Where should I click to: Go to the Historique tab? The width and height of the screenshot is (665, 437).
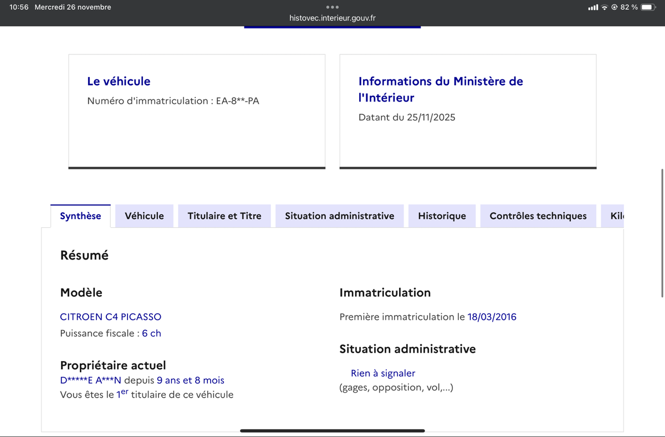pos(442,216)
